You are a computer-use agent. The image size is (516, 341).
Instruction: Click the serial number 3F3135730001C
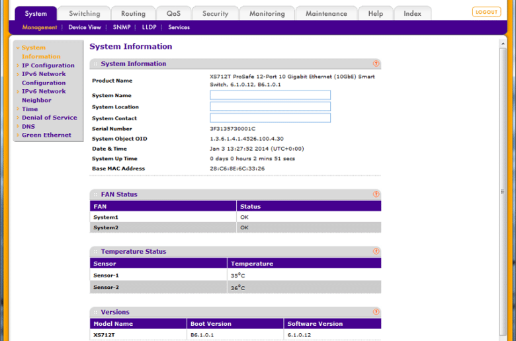click(x=233, y=129)
